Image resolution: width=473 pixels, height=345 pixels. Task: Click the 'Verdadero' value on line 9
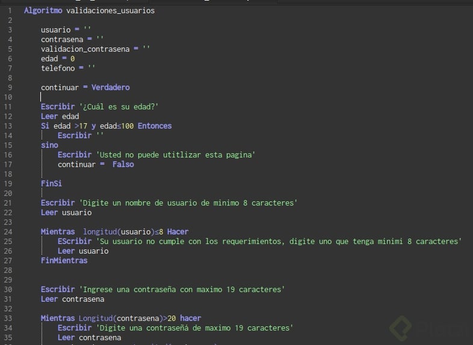tap(111, 87)
